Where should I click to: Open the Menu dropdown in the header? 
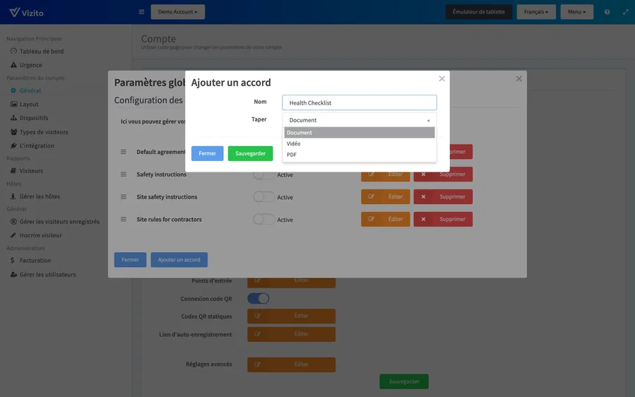tap(576, 12)
